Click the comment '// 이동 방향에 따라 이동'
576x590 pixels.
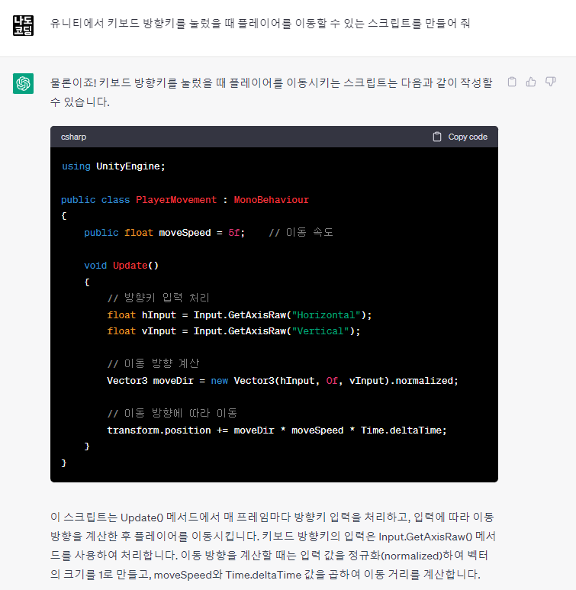172,413
